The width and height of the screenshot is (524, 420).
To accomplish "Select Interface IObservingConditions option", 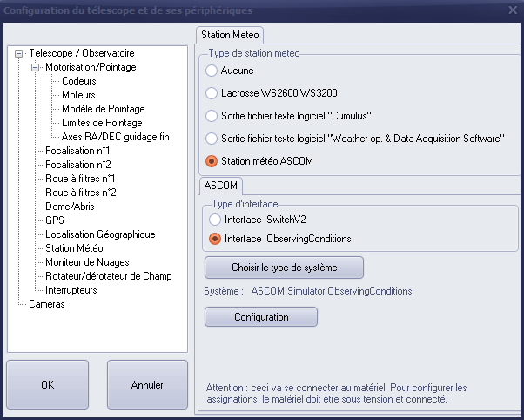I will pyautogui.click(x=215, y=239).
